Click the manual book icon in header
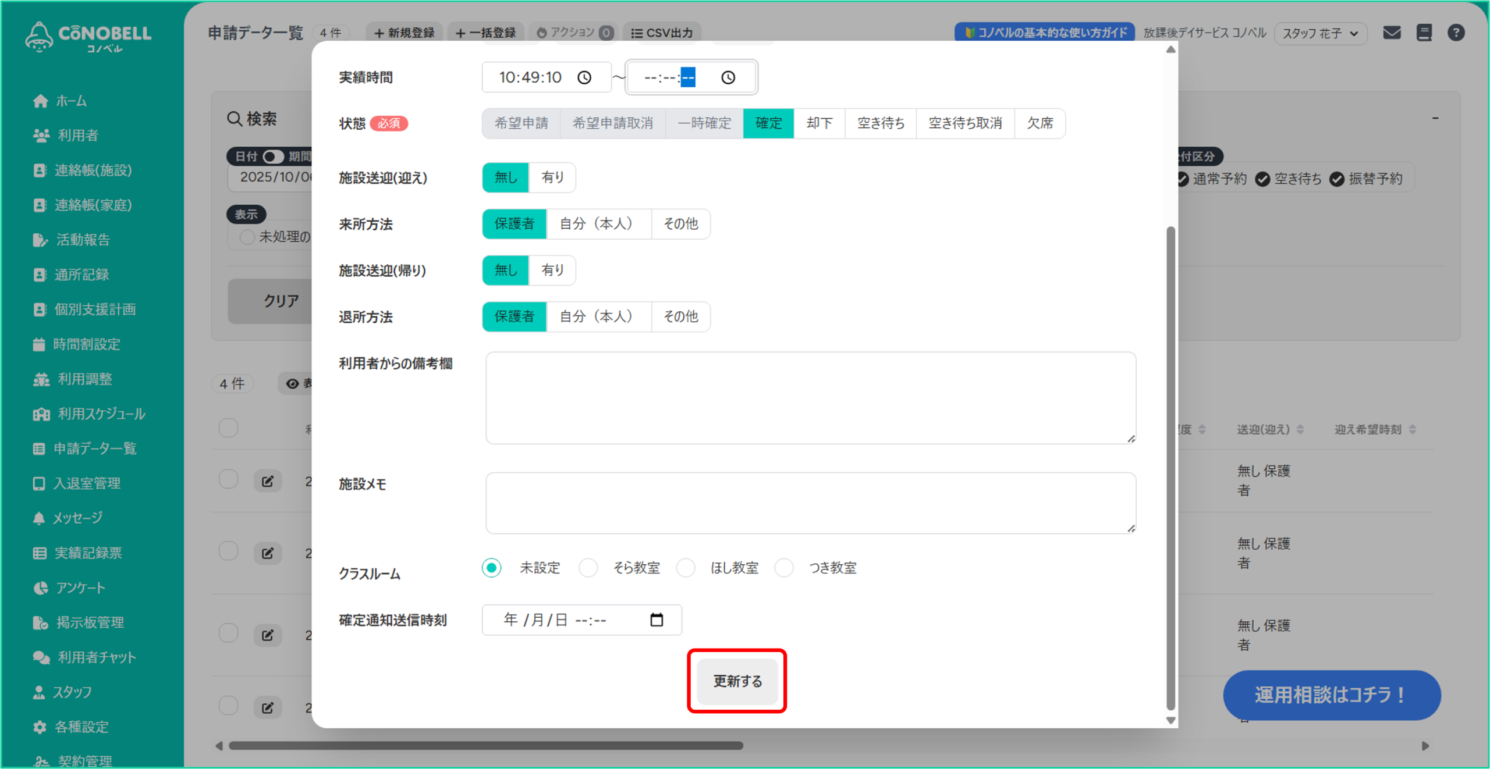Image resolution: width=1490 pixels, height=769 pixels. (1424, 33)
